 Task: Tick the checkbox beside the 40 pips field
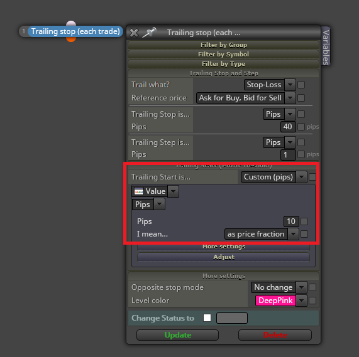pos(301,127)
